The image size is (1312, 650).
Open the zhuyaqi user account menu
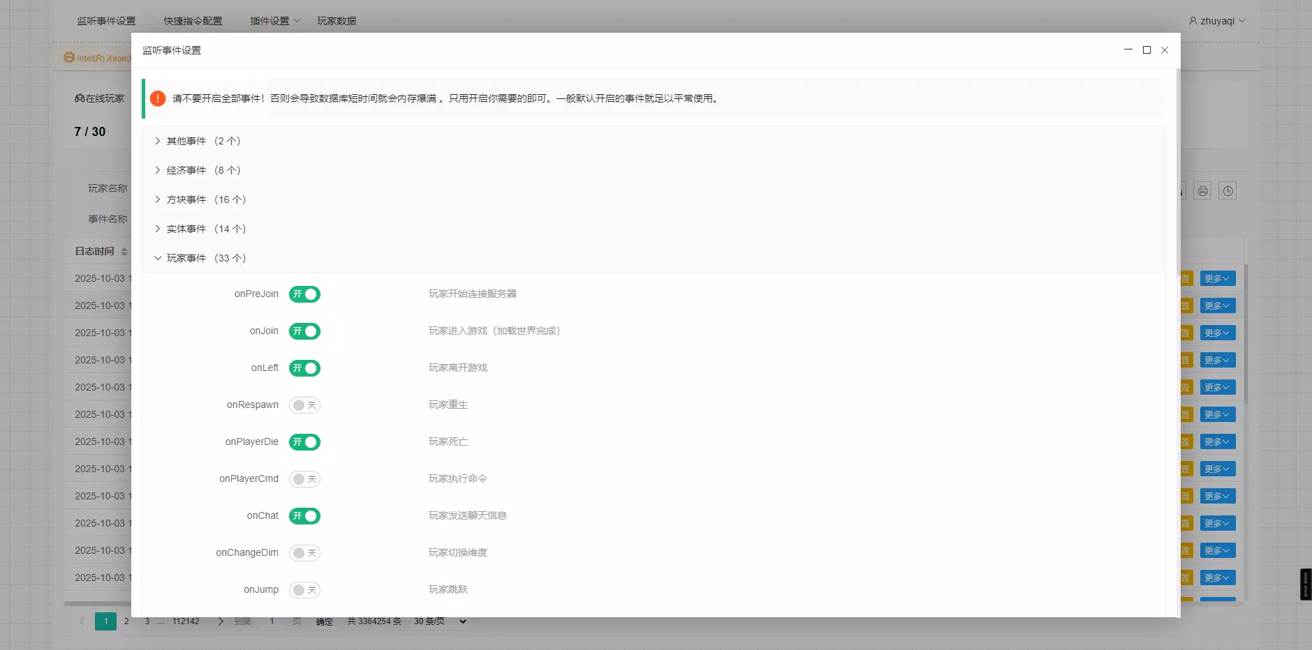(x=1217, y=21)
